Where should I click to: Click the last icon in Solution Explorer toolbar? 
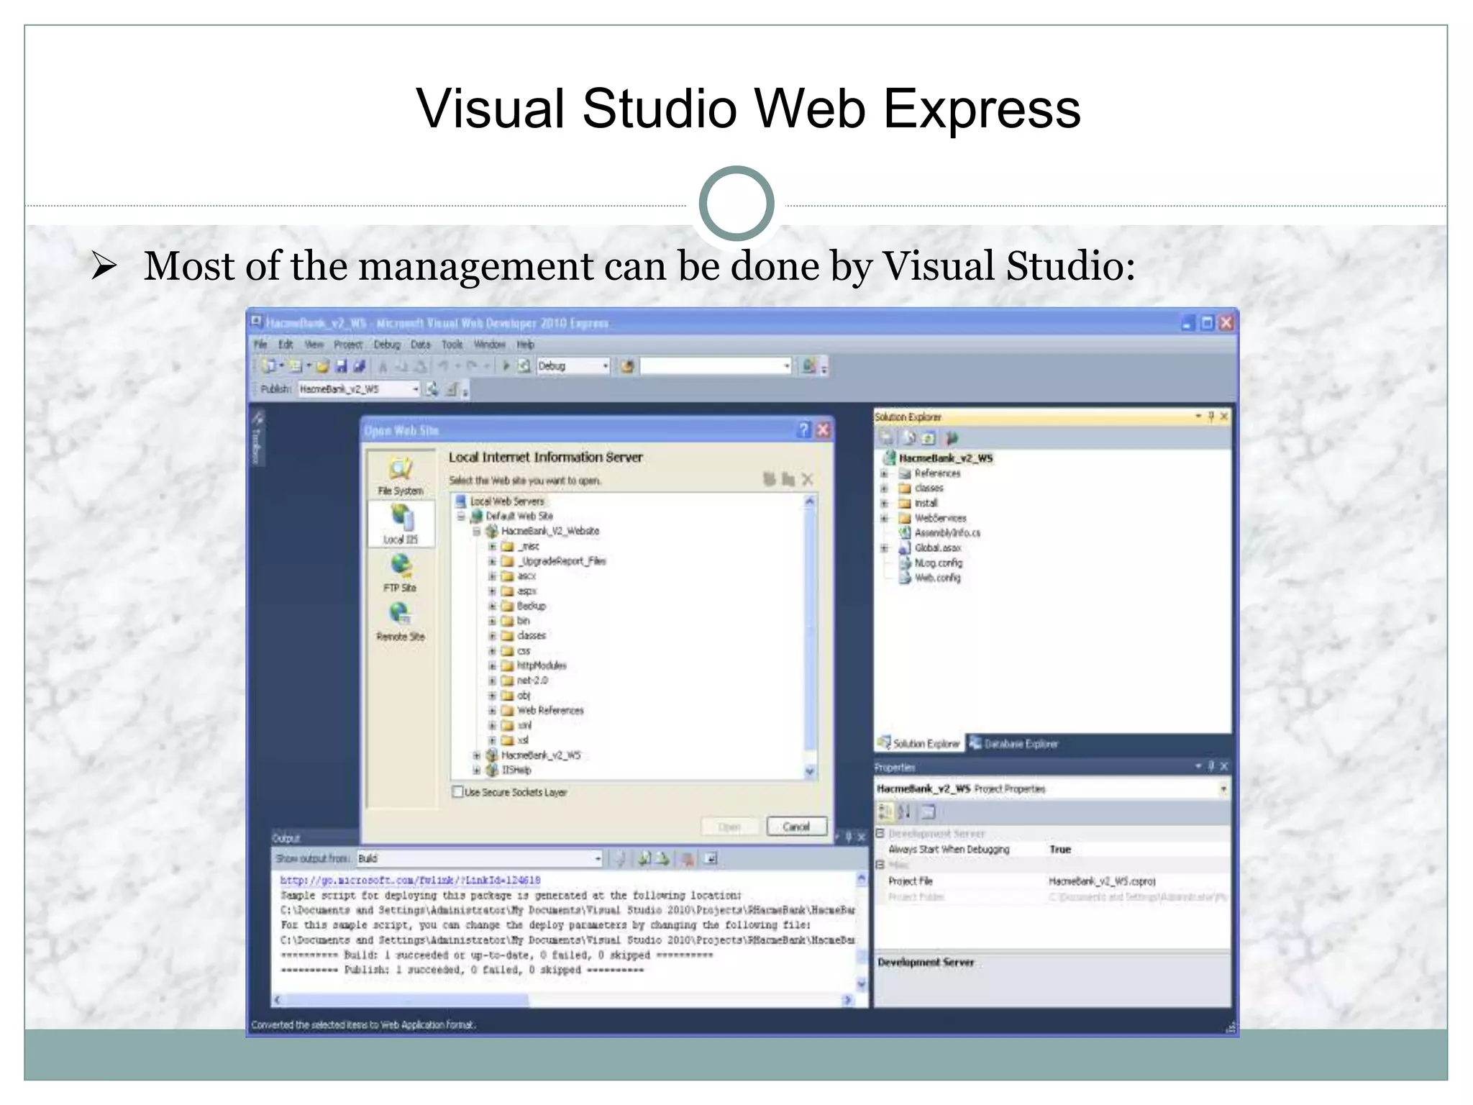pos(952,437)
